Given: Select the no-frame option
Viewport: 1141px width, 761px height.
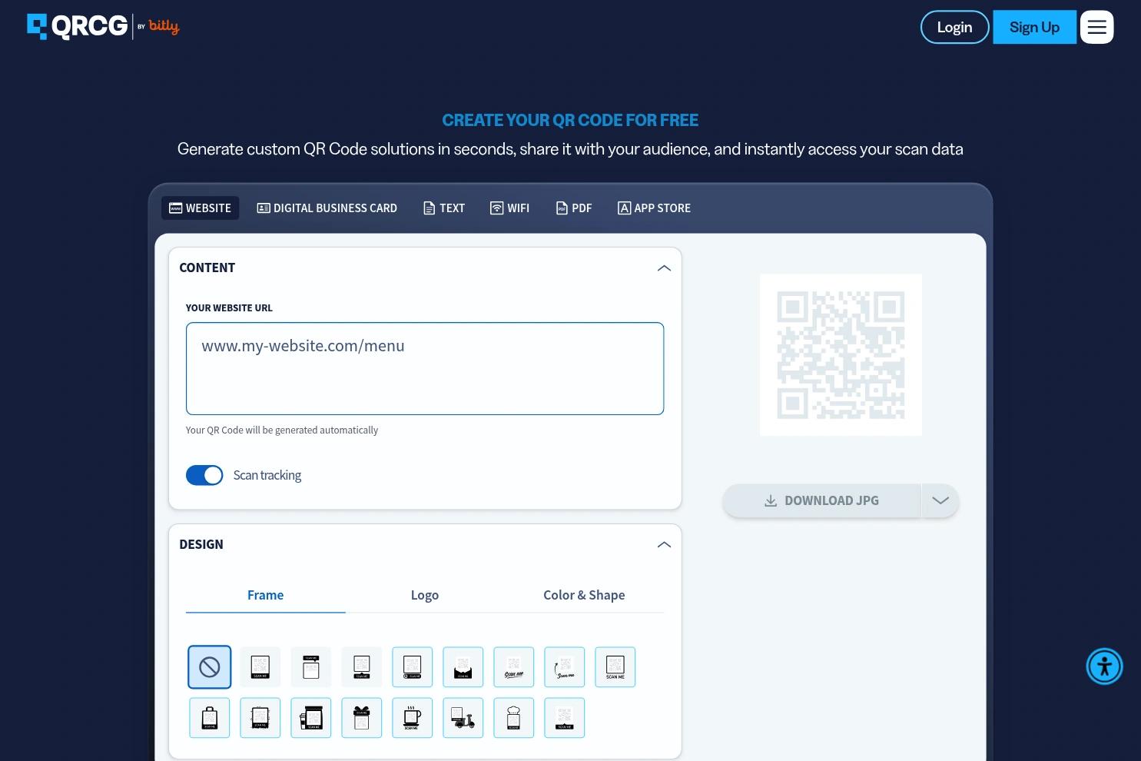Looking at the screenshot, I should pyautogui.click(x=209, y=667).
